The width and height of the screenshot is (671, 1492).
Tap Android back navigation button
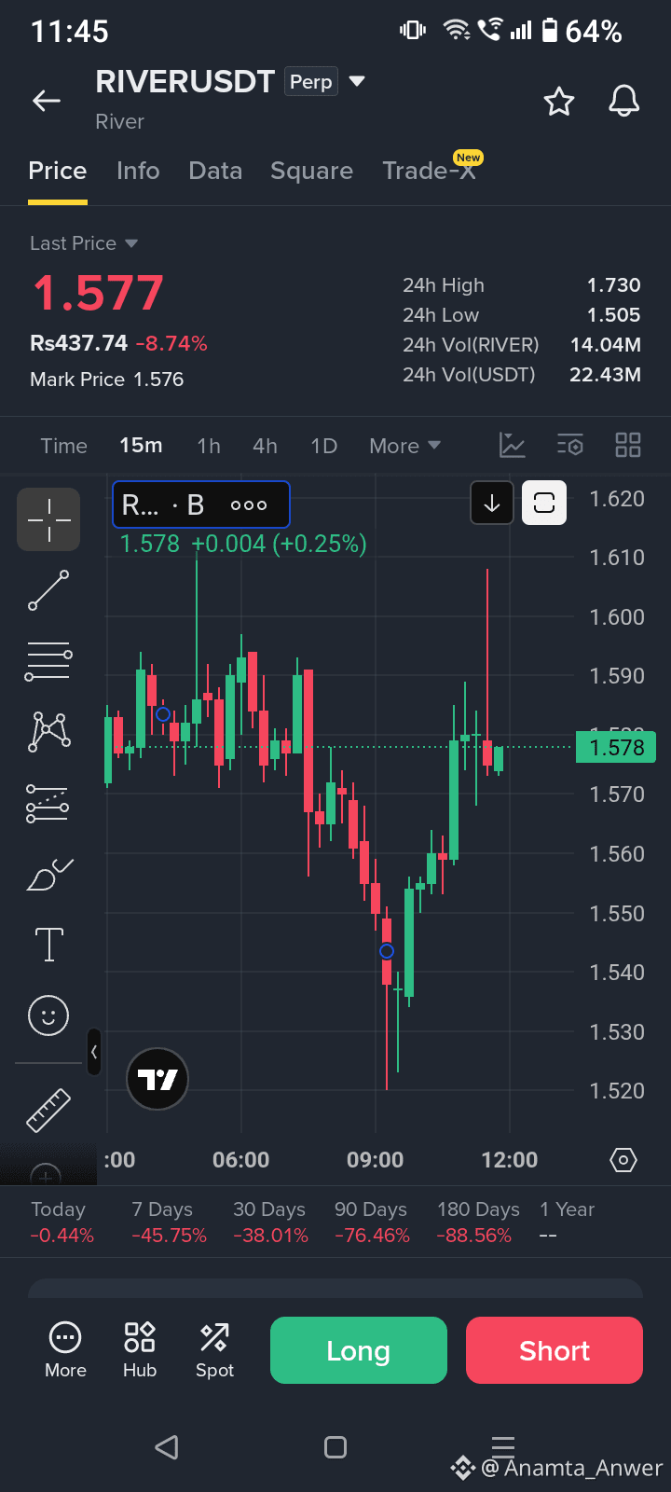point(167,1447)
